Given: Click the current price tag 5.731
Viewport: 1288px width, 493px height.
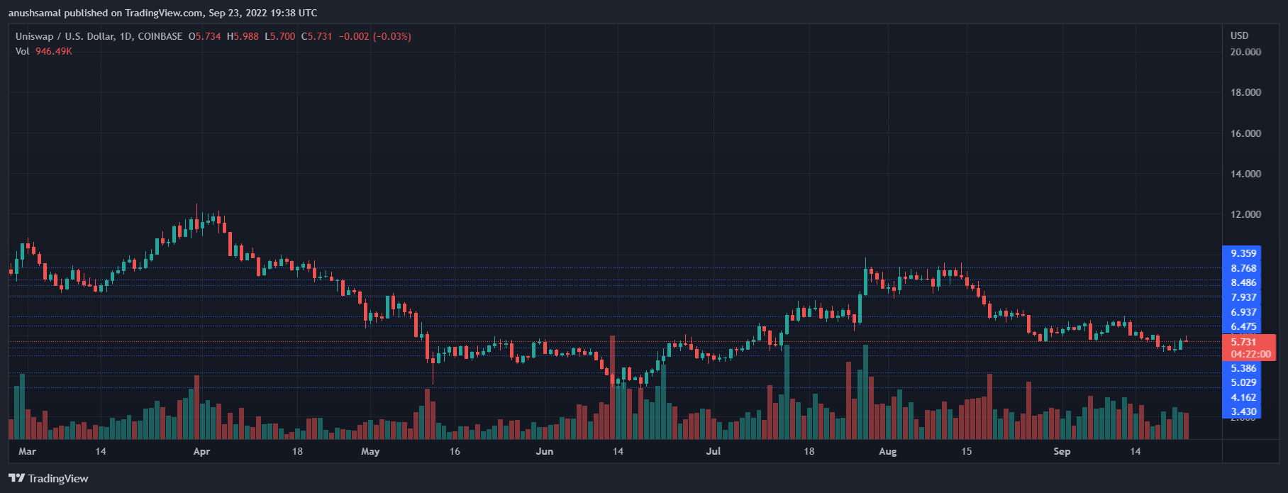Looking at the screenshot, I should (1243, 342).
